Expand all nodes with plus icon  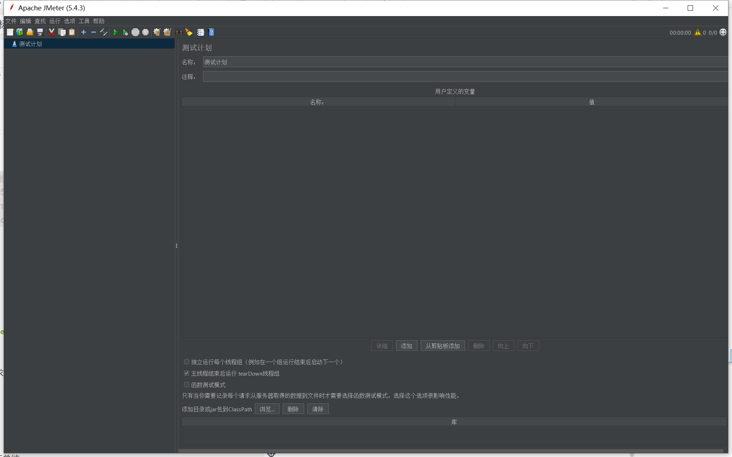coord(84,32)
